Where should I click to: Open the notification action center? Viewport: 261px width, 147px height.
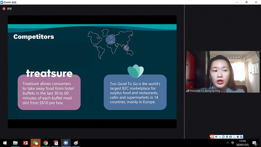[x=254, y=143]
